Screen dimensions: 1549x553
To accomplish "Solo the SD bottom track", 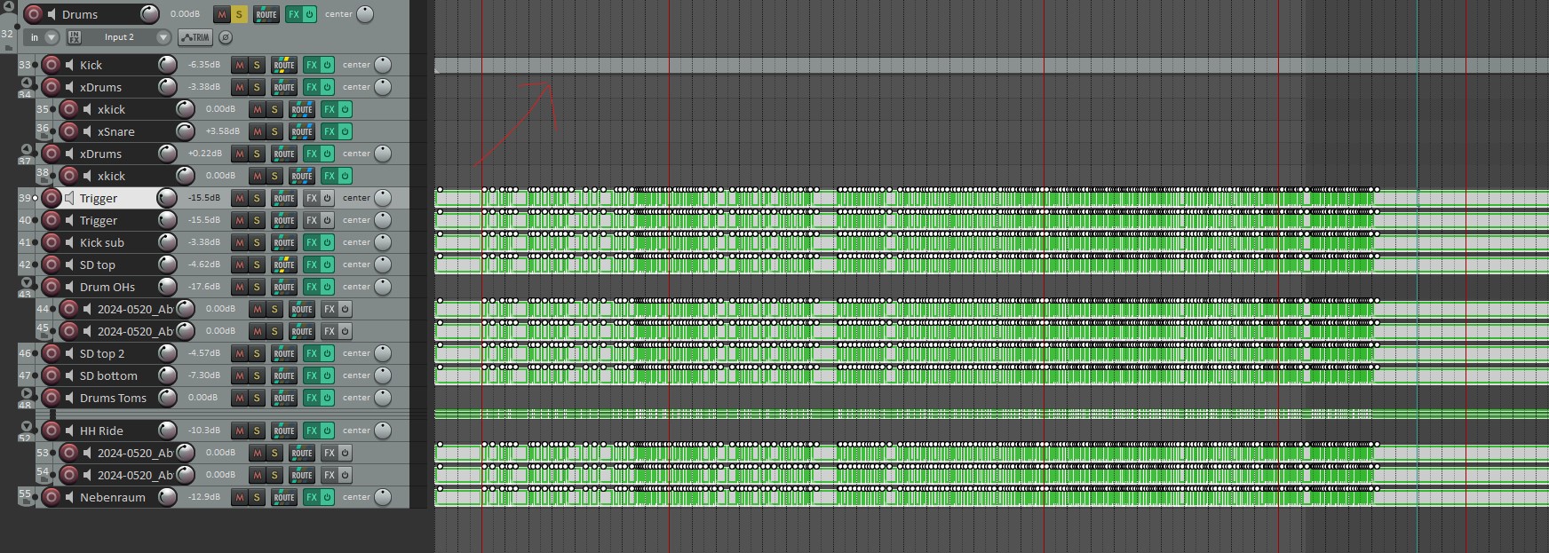I will click(x=257, y=375).
